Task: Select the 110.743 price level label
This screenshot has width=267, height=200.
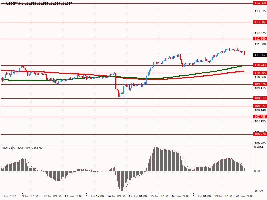Action: pos(260,65)
